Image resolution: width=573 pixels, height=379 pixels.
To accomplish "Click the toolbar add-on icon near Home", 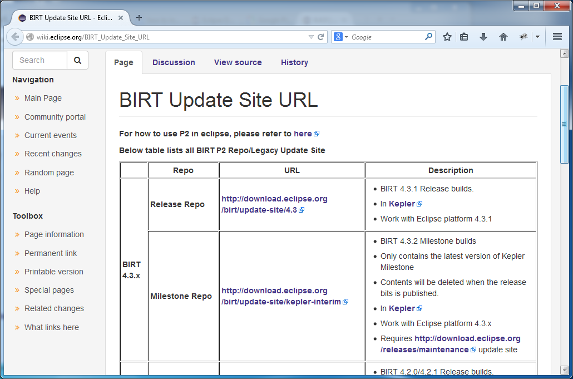I will (523, 37).
